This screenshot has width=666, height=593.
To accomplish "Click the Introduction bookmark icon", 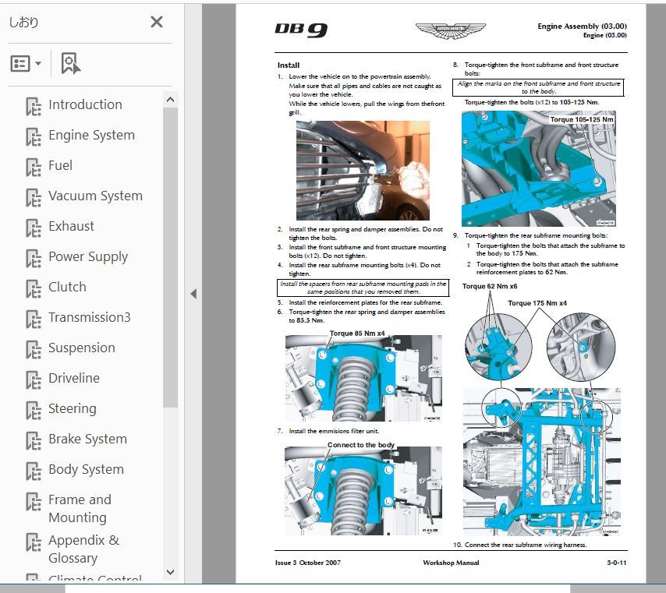I will point(34,106).
